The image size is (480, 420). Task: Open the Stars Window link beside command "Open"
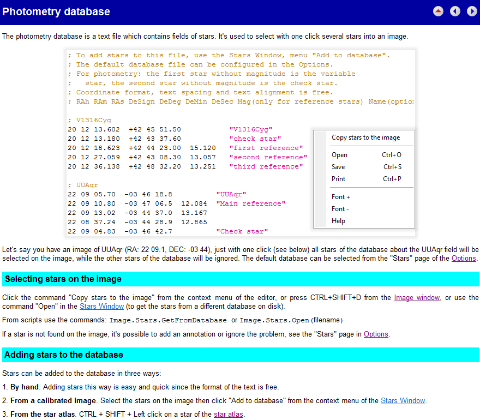point(101,306)
